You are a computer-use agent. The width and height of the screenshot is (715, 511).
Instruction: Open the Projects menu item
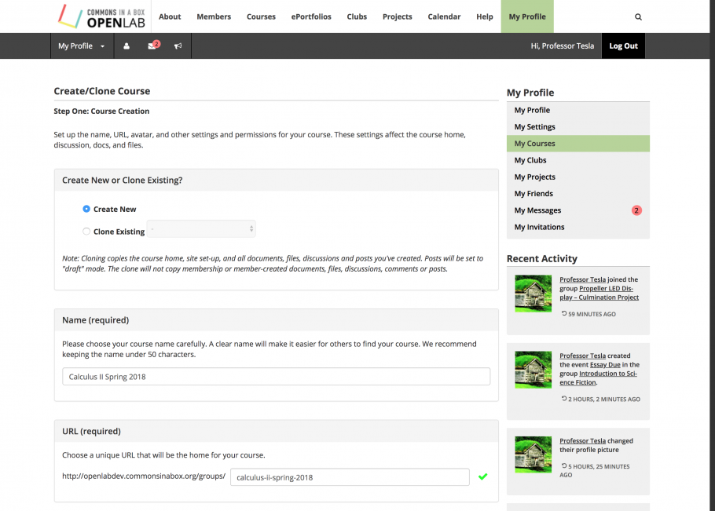[397, 16]
